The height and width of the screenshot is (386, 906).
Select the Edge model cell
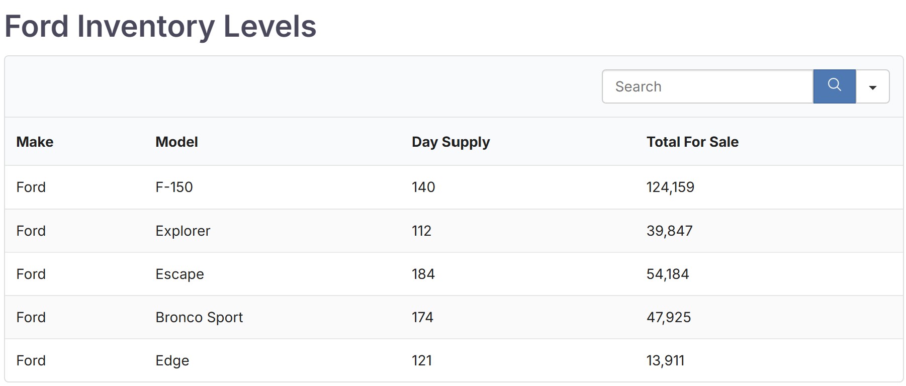point(172,361)
